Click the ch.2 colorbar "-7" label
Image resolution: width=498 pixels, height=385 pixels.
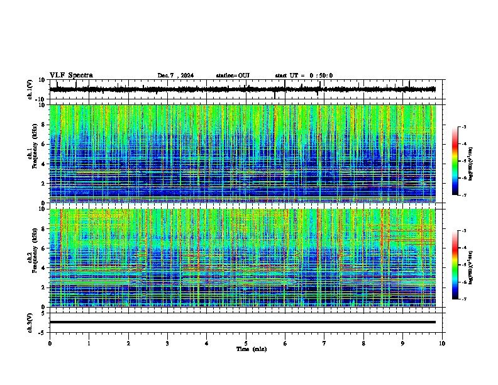point(463,299)
